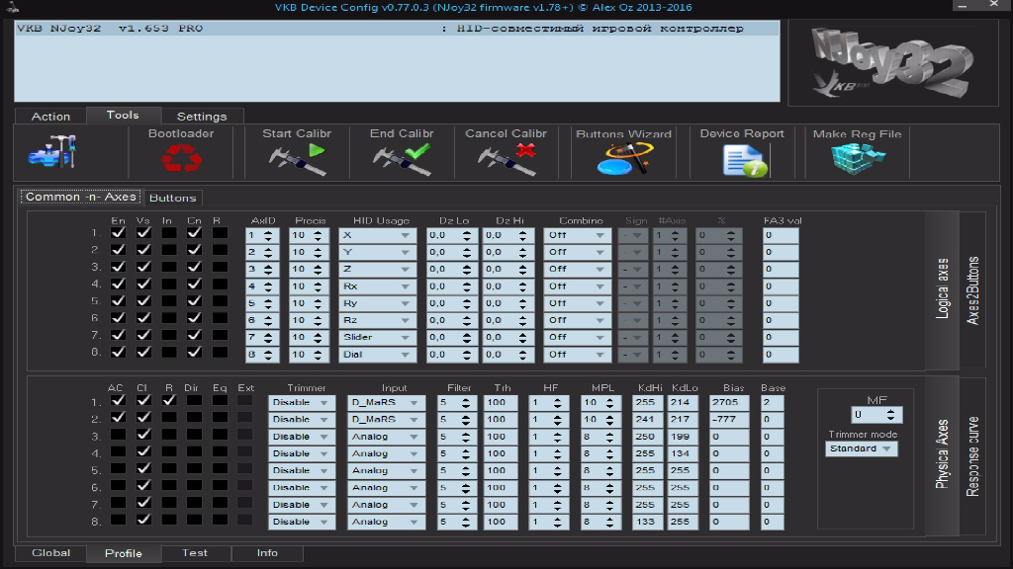This screenshot has width=1013, height=569.
Task: Click the Make Reg File cube icon
Action: pos(858,159)
